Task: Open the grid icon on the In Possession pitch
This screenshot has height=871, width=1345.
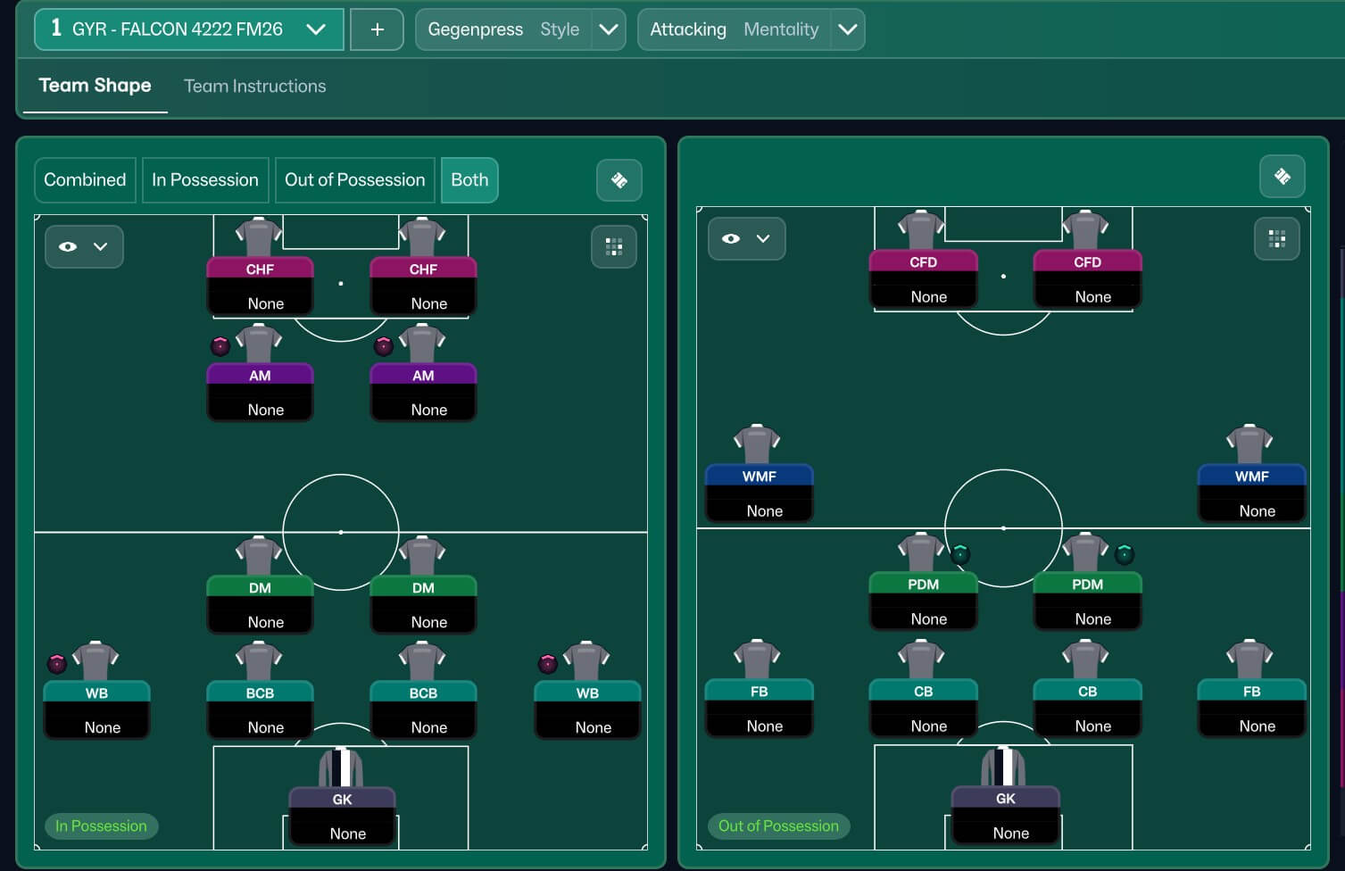Action: [614, 247]
